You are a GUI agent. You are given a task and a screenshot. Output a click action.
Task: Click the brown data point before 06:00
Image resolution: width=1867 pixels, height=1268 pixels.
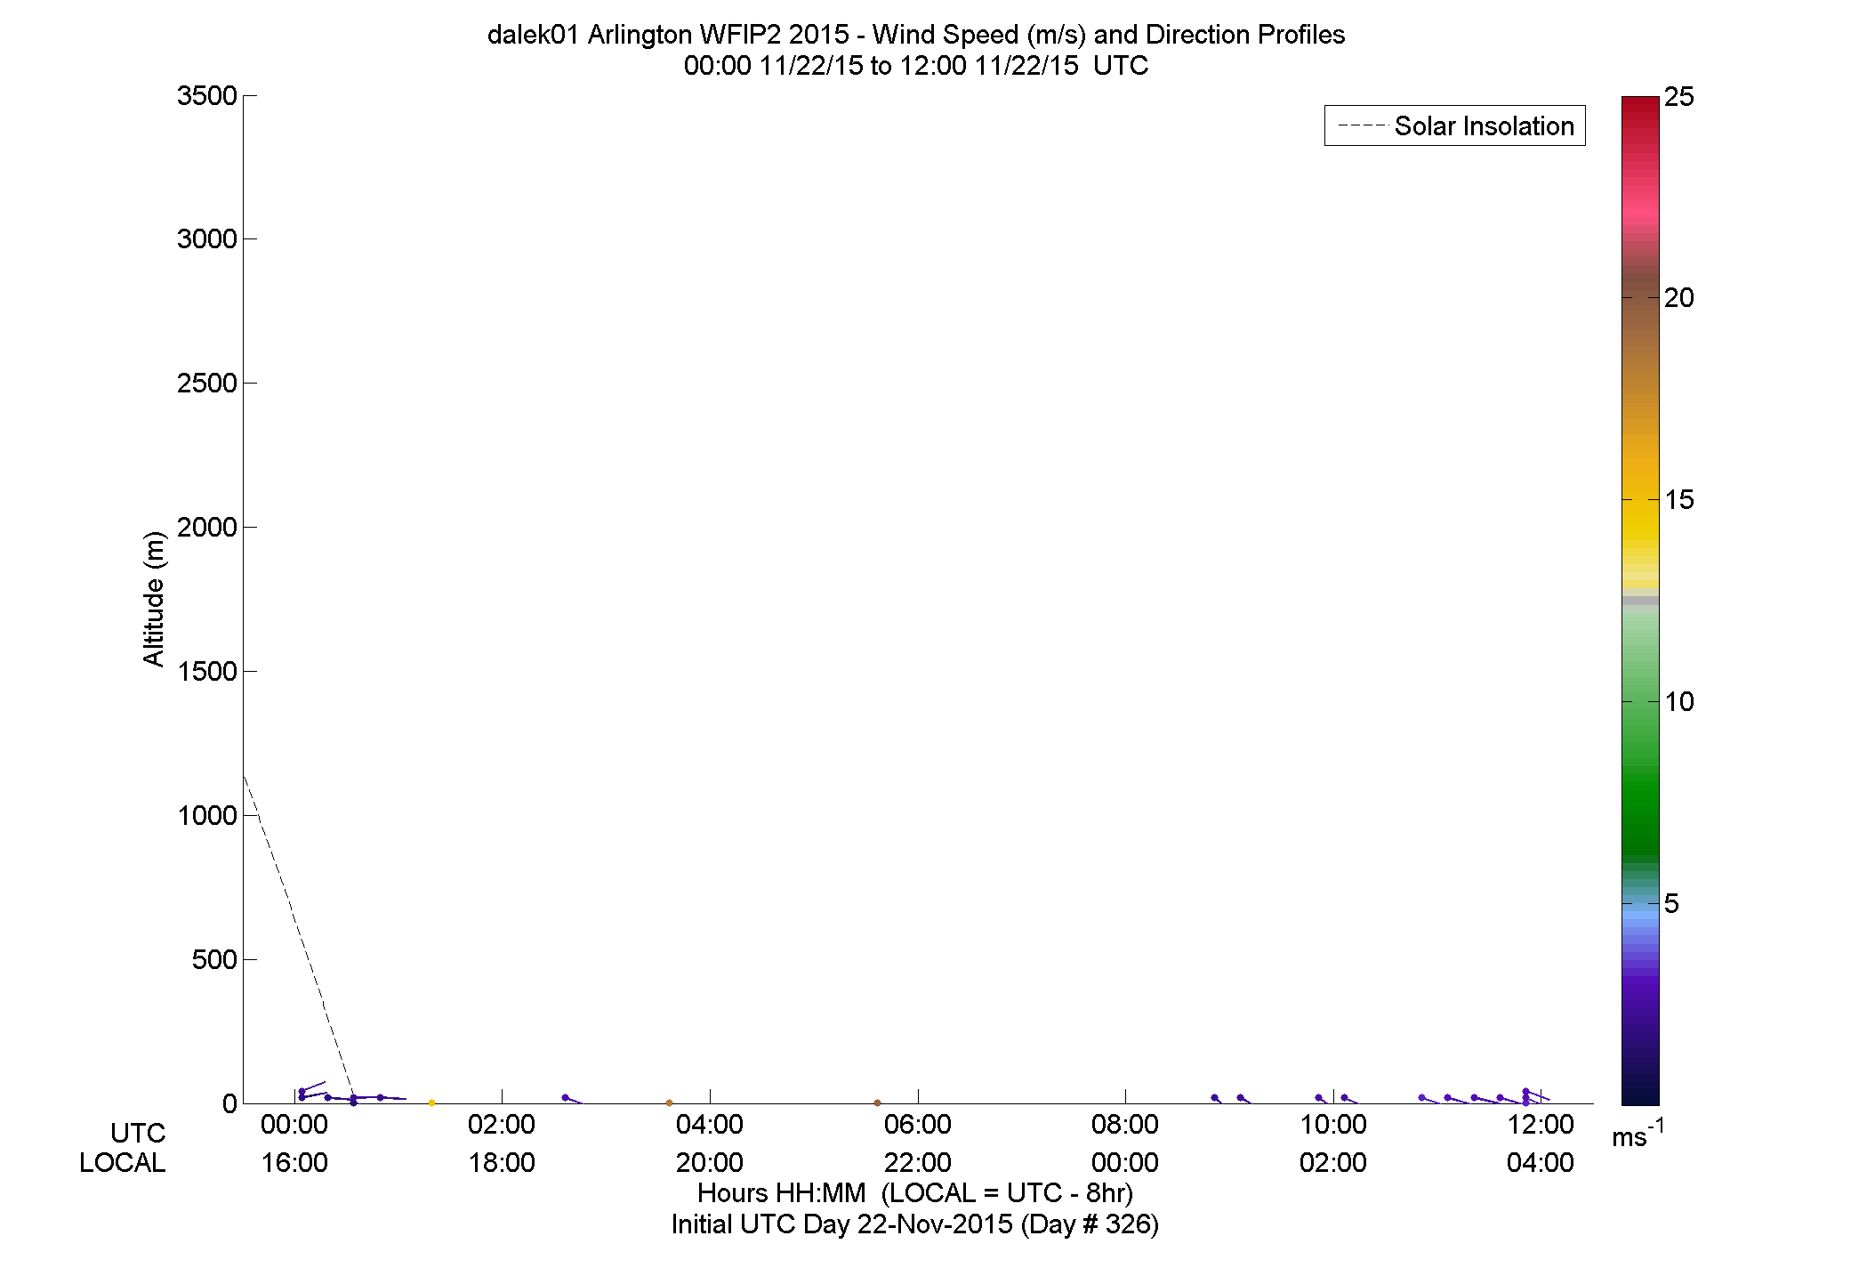(x=877, y=1103)
